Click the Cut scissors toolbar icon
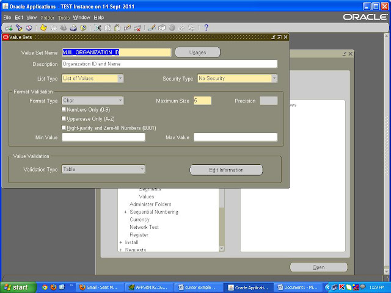The height and width of the screenshot is (293, 391). click(98, 28)
